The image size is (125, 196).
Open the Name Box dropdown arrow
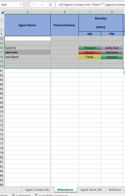tap(20, 5)
